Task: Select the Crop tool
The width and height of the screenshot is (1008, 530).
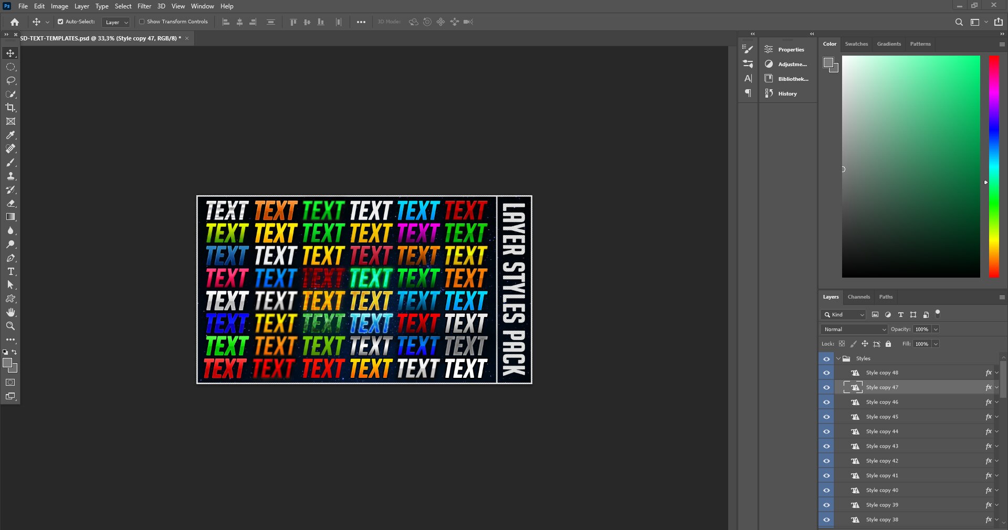Action: tap(10, 108)
